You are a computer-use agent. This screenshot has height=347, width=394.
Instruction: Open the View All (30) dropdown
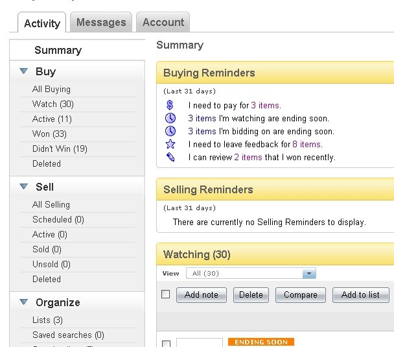point(309,274)
